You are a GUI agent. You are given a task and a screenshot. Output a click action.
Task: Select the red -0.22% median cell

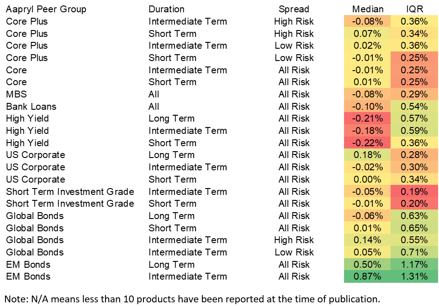pyautogui.click(x=368, y=143)
